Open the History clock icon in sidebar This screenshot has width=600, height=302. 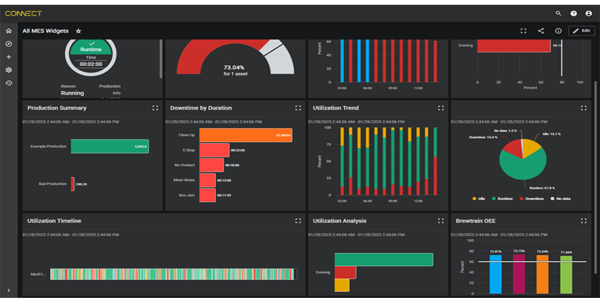(x=8, y=83)
